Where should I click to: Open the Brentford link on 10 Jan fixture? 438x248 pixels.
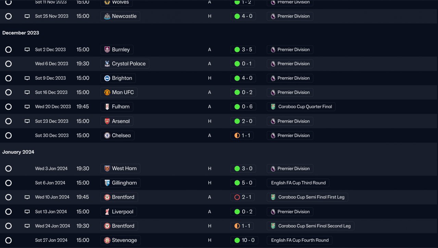(x=123, y=197)
